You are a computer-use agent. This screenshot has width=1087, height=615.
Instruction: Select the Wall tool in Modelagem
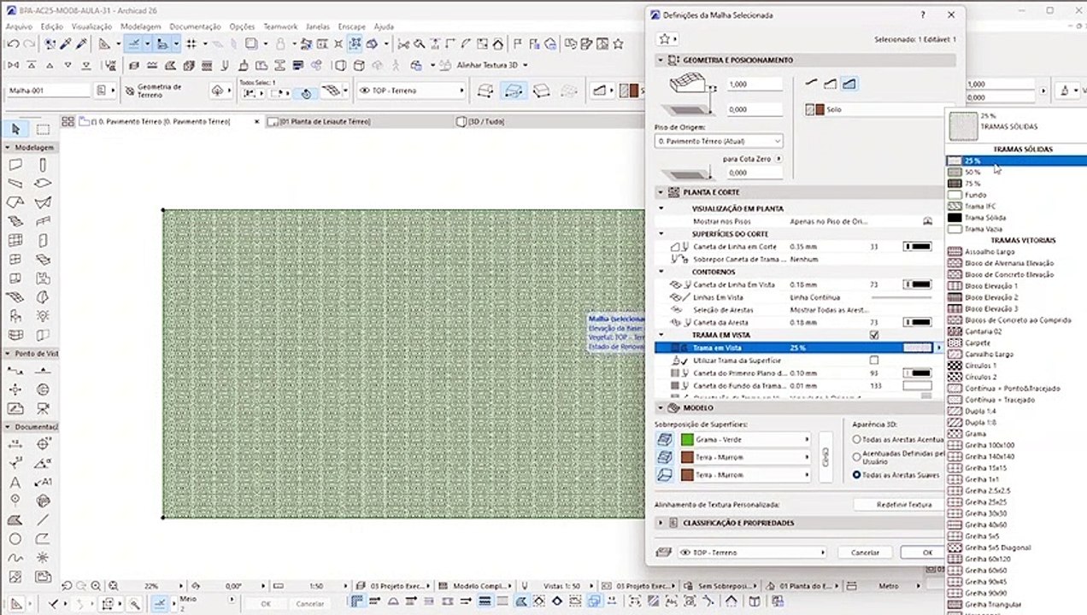pos(15,165)
